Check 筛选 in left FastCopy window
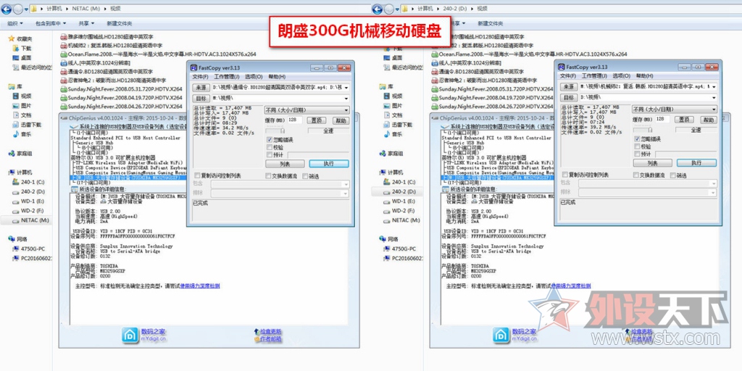Screen dimensions: 742x371 click(310, 176)
